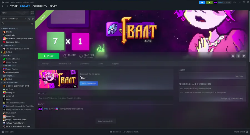Click the library search magnifier icon
This screenshot has height=135, width=250.
[x=3, y=24]
